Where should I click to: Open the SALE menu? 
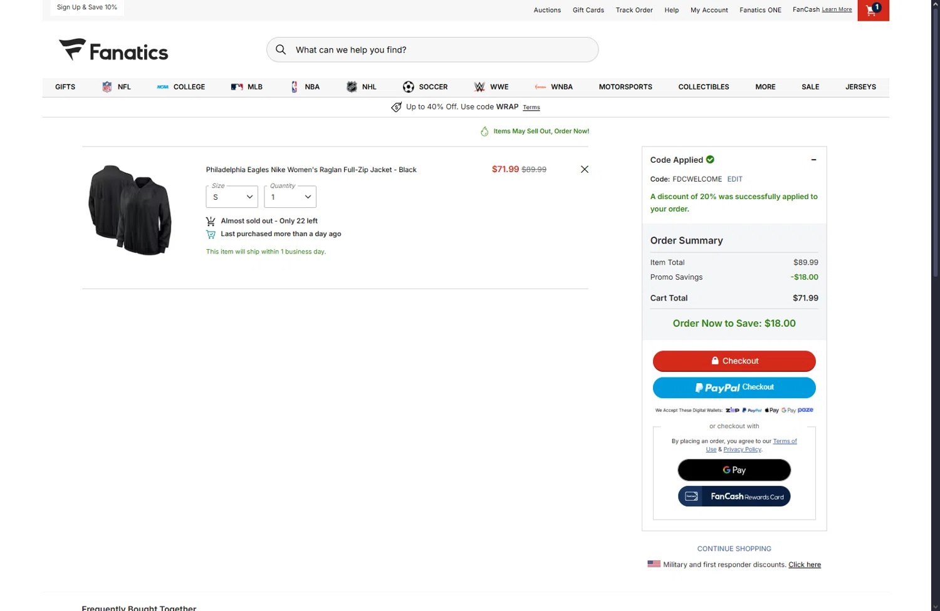810,87
